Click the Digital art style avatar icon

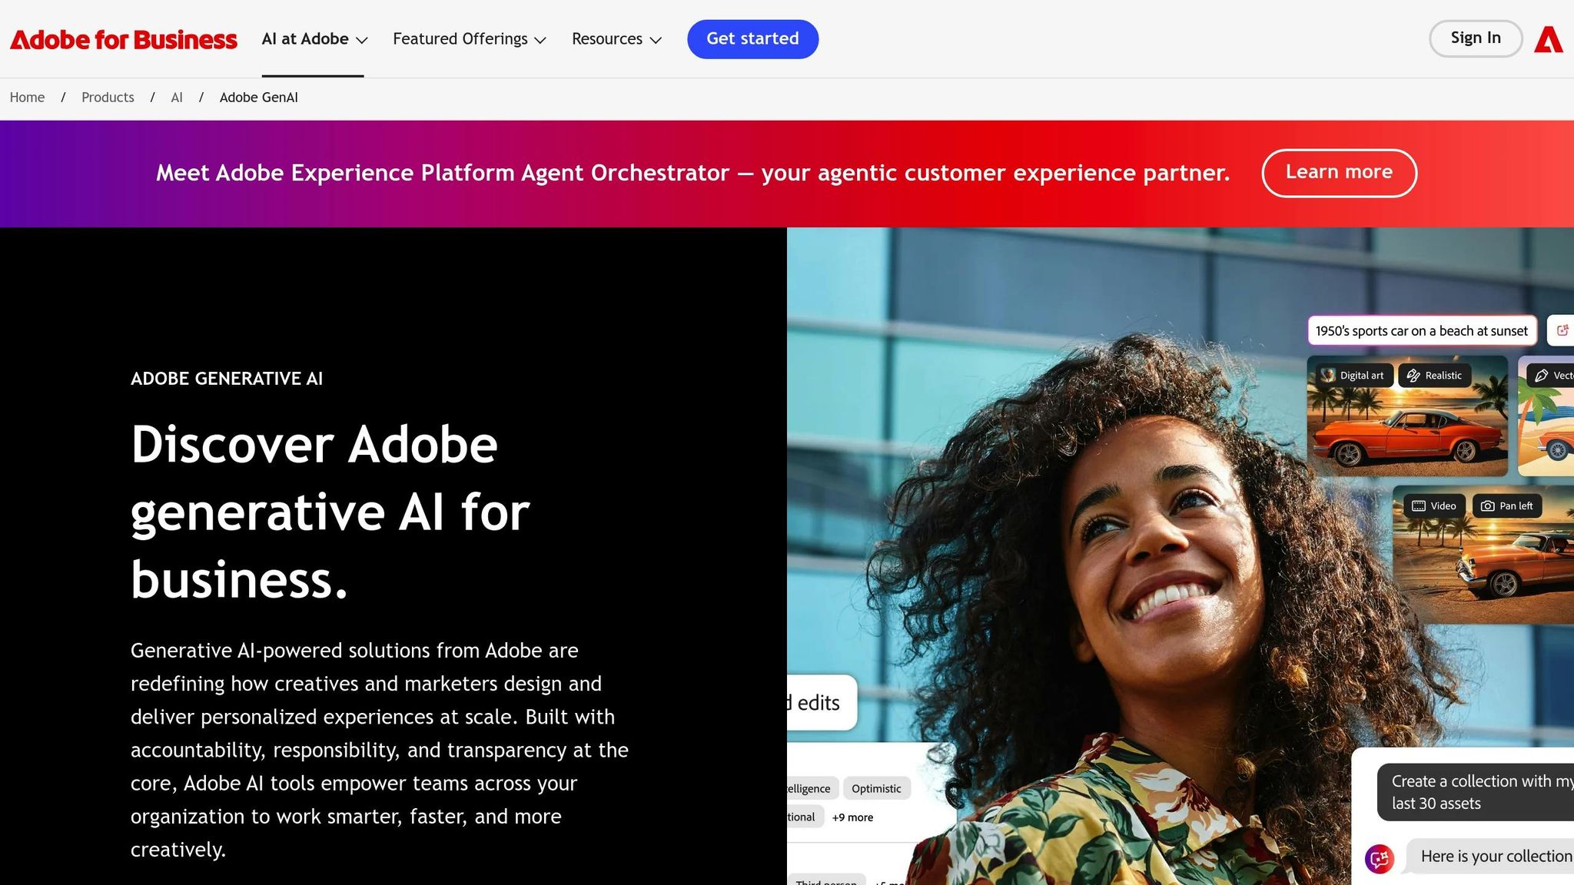1328,376
